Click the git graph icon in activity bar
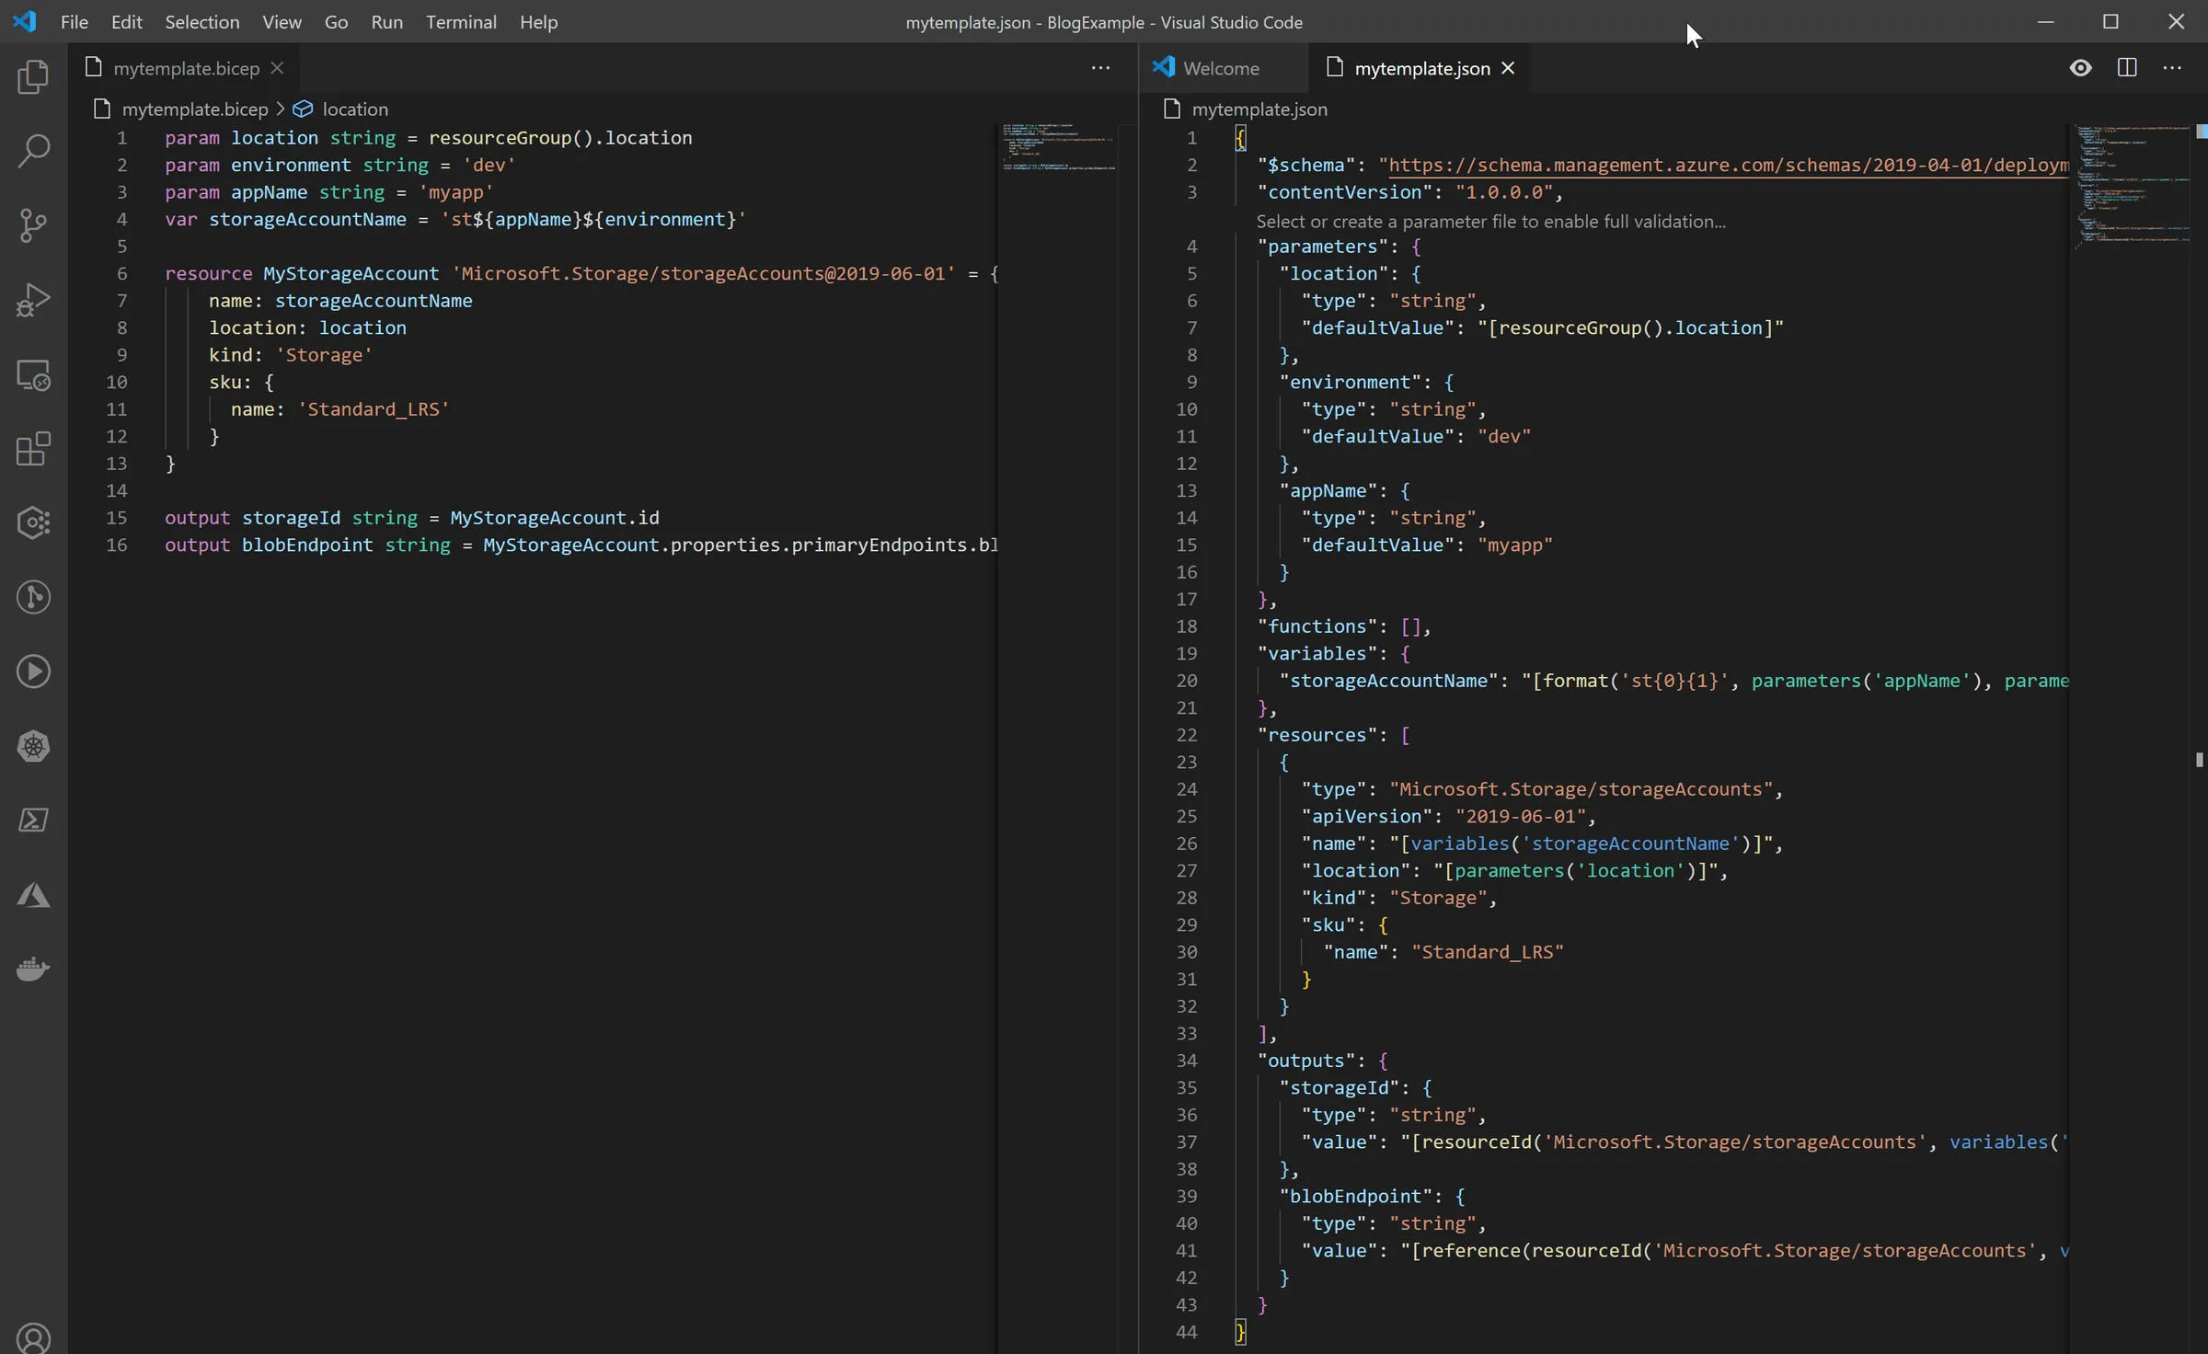 pyautogui.click(x=33, y=598)
